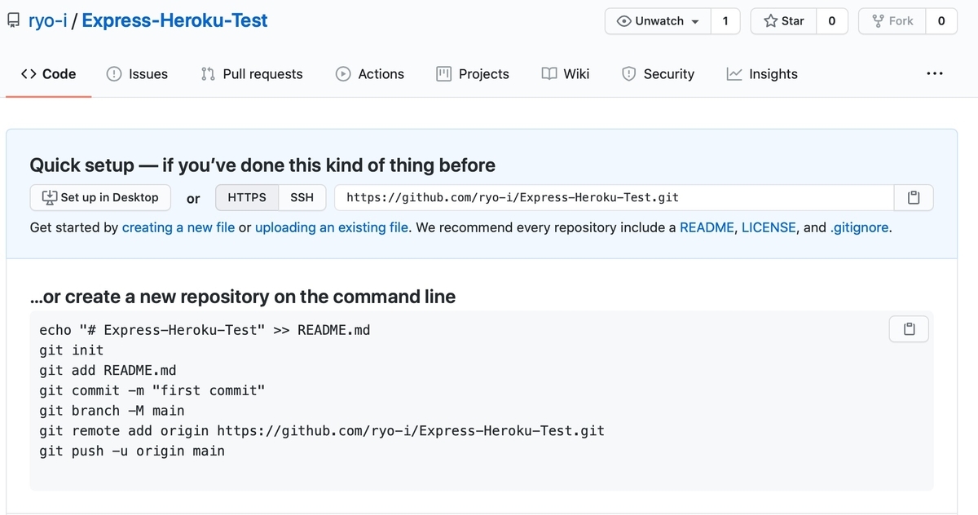
Task: Click the eye icon in the Unwatch button
Action: coord(624,21)
